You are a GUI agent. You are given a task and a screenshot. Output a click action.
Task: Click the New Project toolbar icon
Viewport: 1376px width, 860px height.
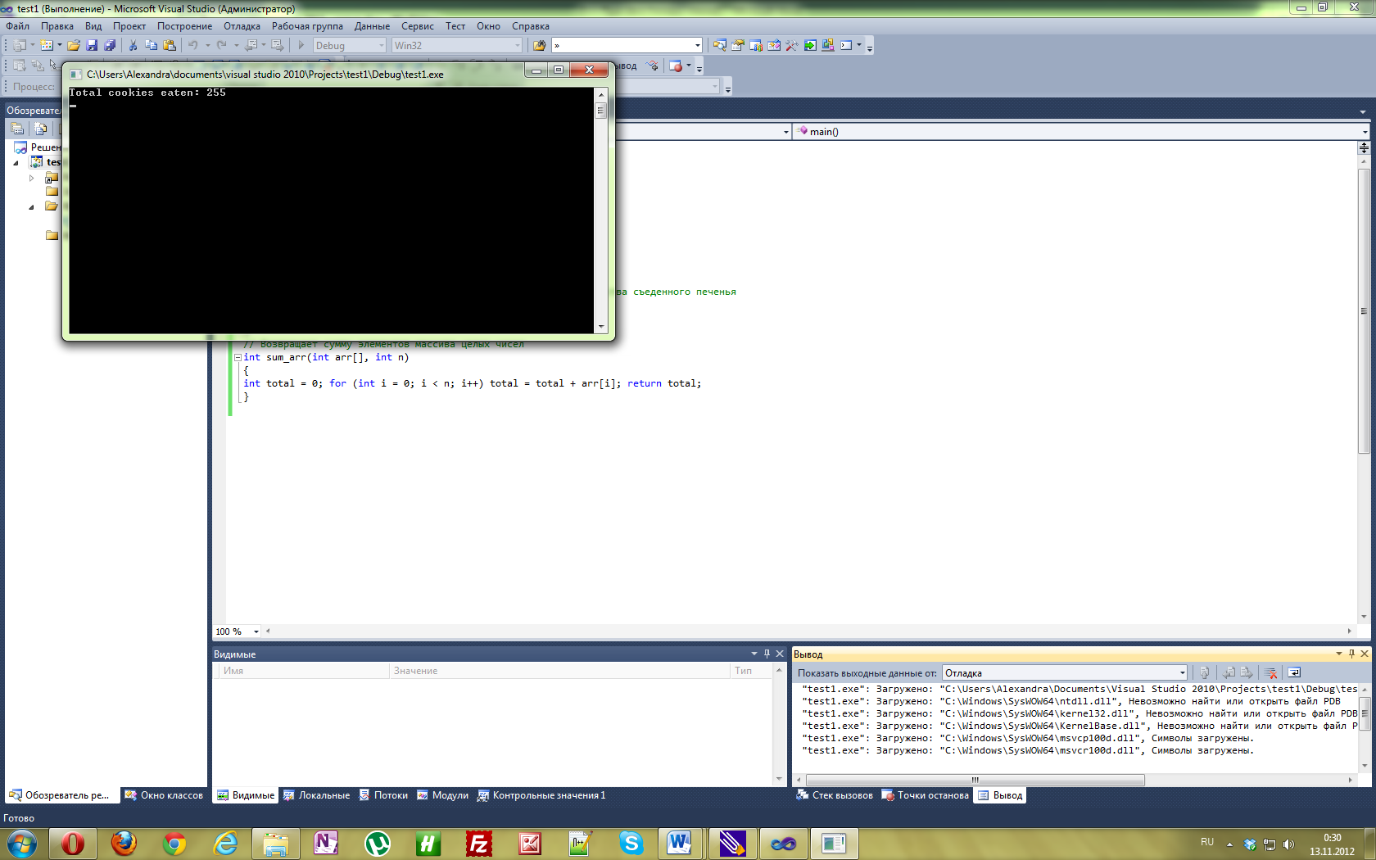pyautogui.click(x=20, y=46)
